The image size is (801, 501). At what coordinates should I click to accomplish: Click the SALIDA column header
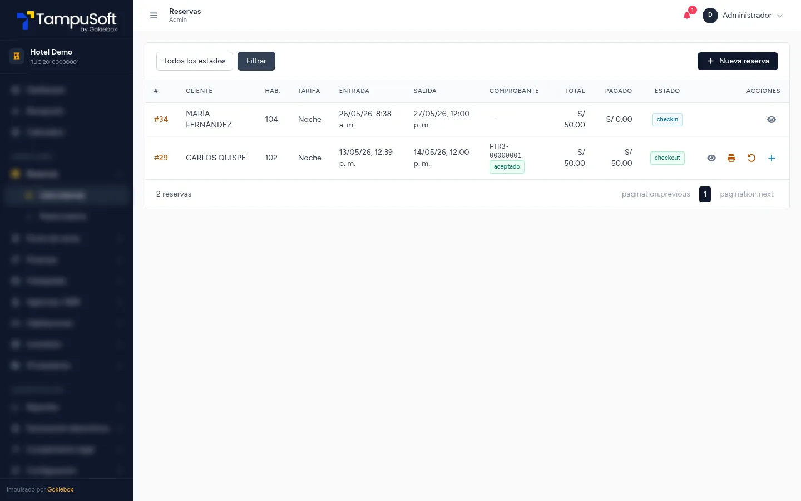pos(425,91)
